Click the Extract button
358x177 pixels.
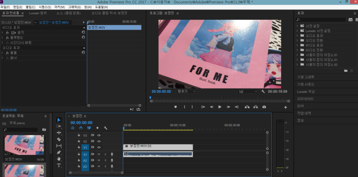pyautogui.click(x=255, y=107)
